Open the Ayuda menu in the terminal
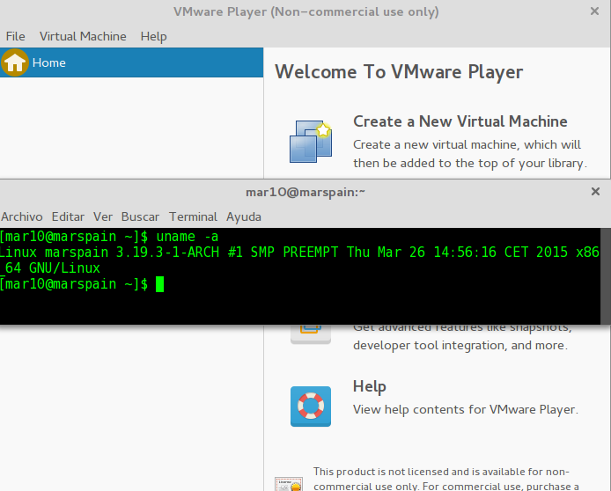The image size is (611, 491). (x=244, y=216)
